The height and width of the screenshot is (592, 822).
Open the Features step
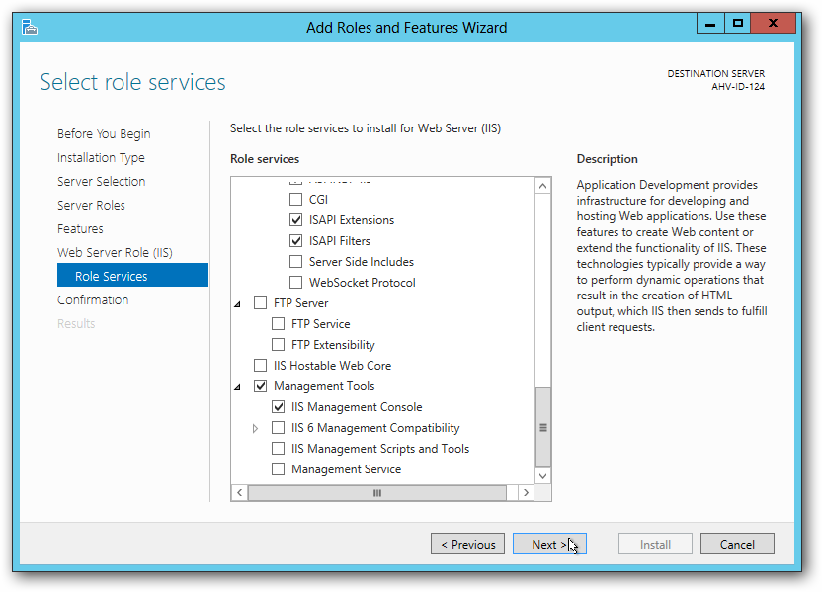(80, 228)
